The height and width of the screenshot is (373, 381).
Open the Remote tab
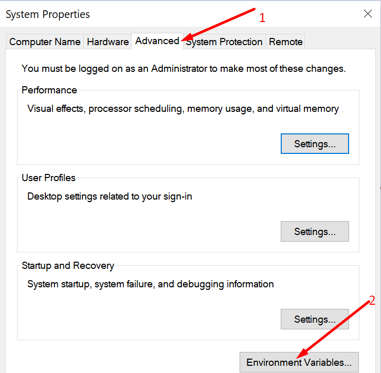(285, 42)
